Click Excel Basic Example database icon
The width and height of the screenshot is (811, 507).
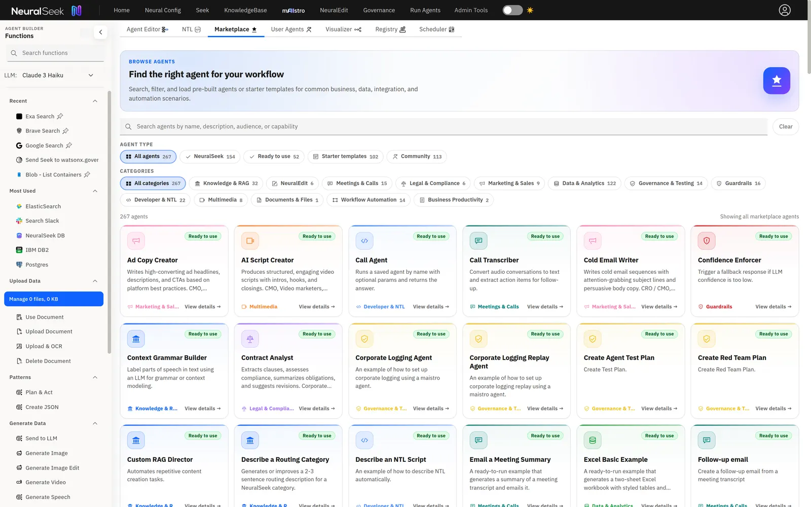point(593,440)
